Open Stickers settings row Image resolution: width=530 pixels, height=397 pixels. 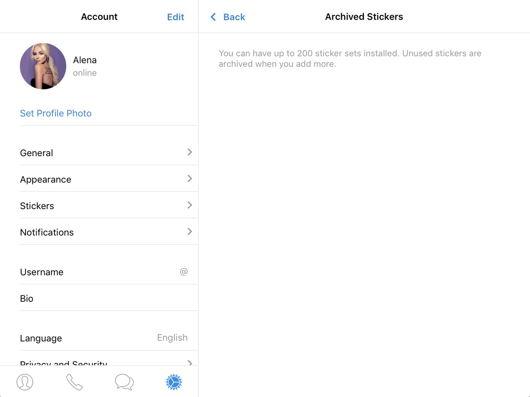tap(109, 206)
